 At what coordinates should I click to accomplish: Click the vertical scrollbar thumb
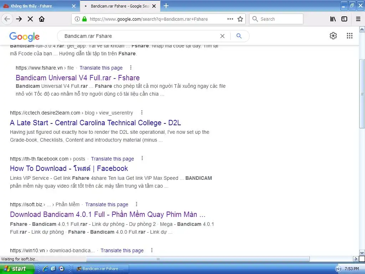(362, 94)
